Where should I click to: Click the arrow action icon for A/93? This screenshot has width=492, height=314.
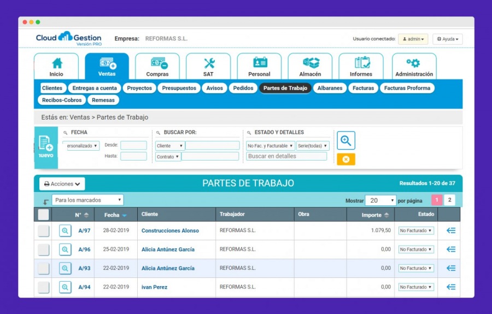click(451, 268)
